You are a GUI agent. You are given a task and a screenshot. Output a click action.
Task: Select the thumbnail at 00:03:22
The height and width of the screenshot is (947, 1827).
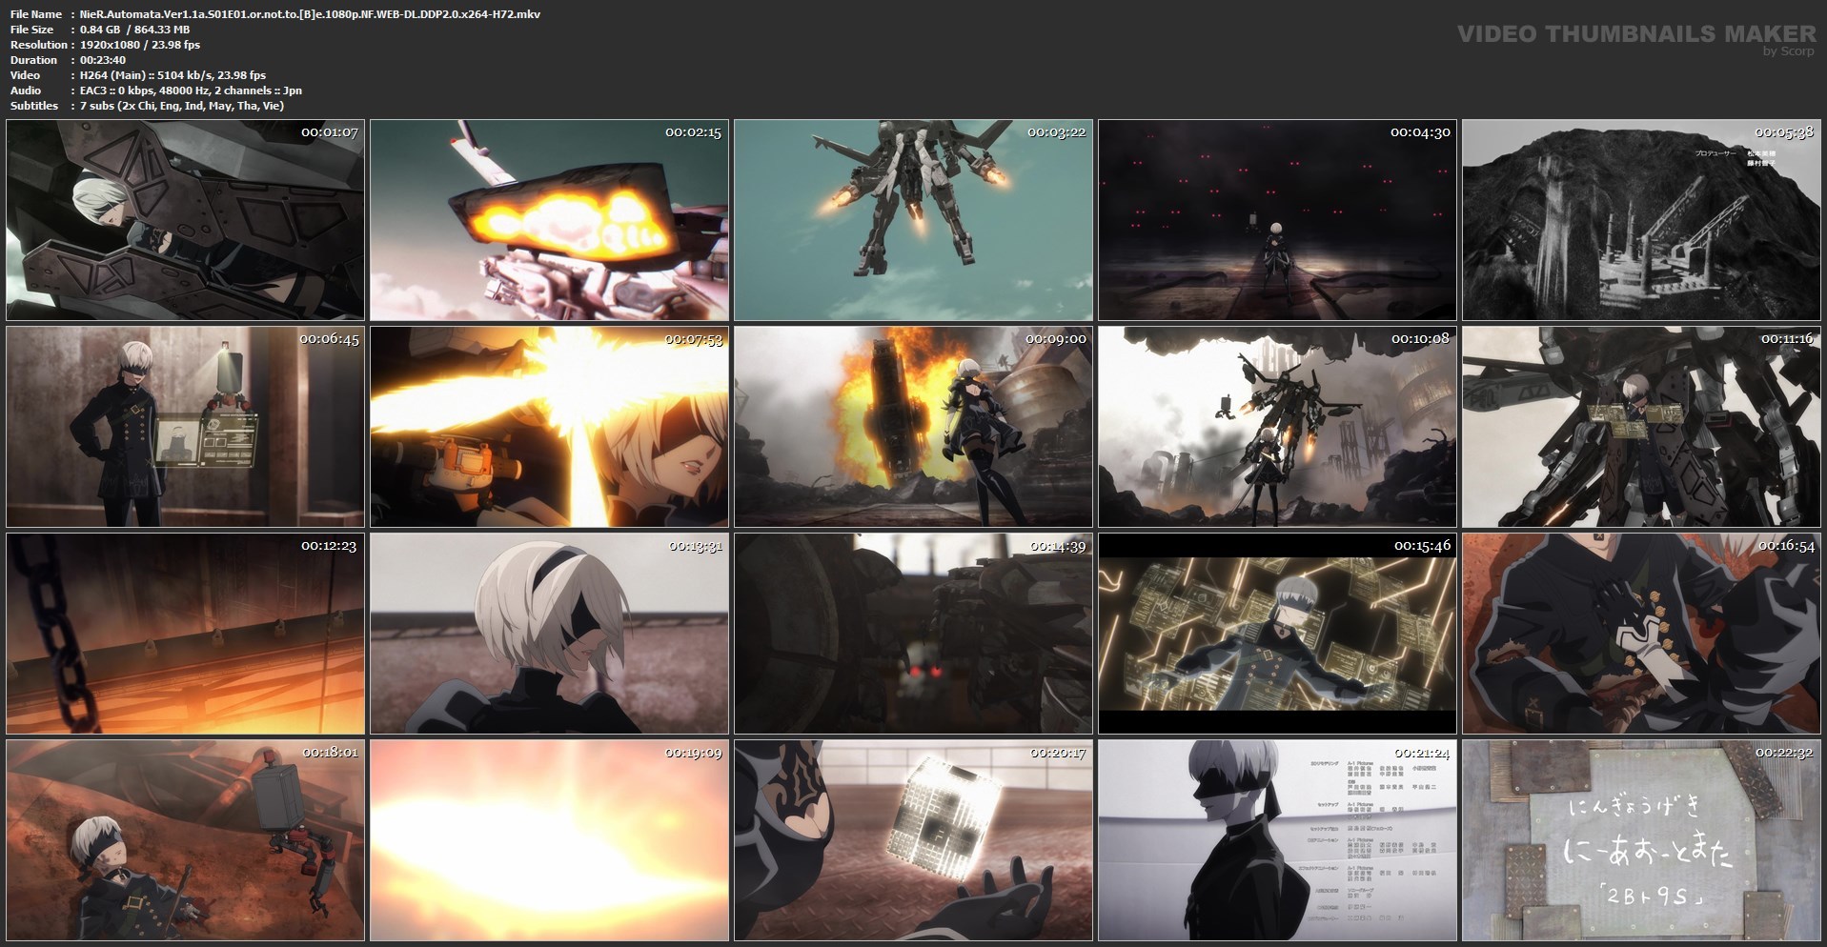914,220
